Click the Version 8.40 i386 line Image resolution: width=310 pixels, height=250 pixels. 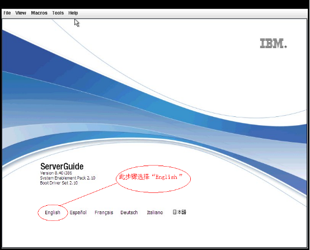tap(56, 173)
